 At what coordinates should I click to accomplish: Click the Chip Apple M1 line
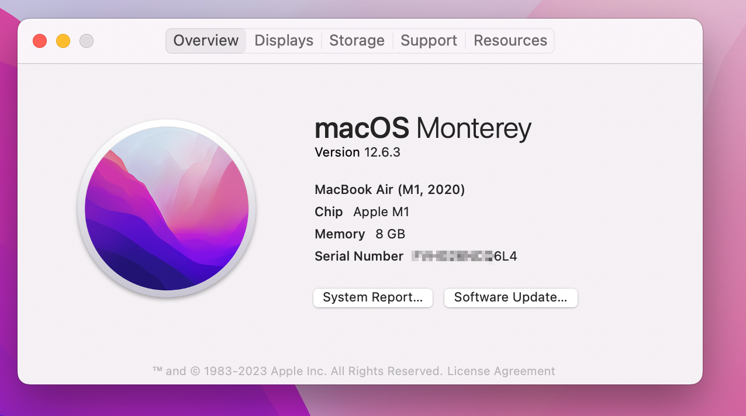[362, 212]
